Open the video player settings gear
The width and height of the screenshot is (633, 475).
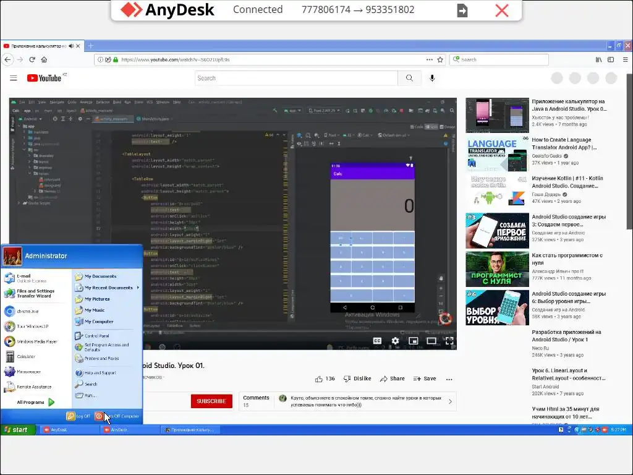[395, 341]
